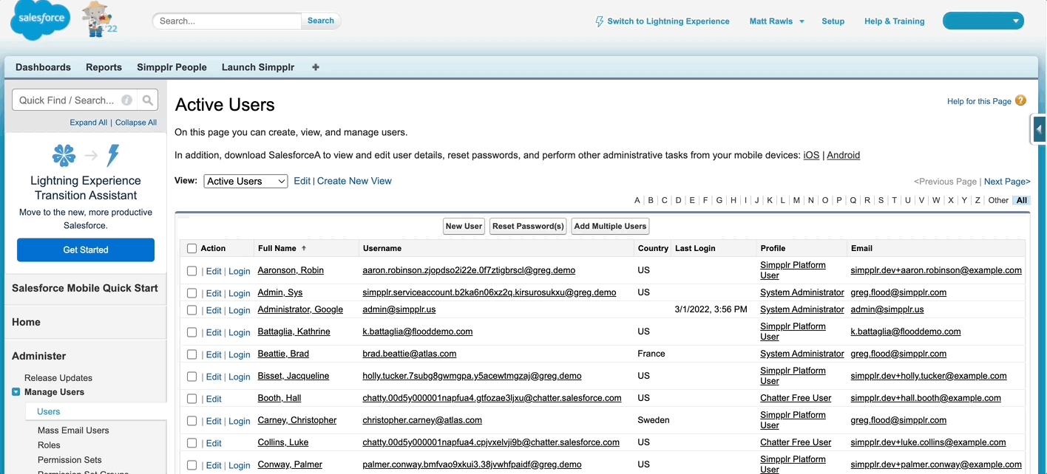Click the '22 mascot seasonal logo
Viewport: 1047px width, 474px height.
pos(98,20)
